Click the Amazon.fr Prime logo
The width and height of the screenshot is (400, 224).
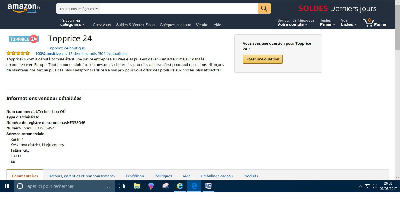(x=24, y=8)
